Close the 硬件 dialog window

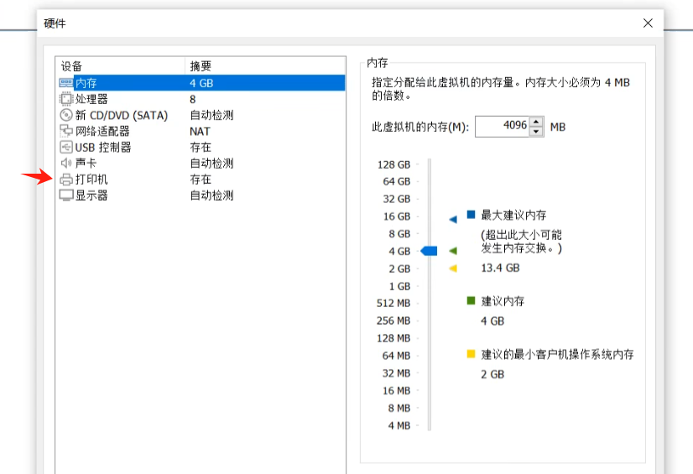coord(648,23)
